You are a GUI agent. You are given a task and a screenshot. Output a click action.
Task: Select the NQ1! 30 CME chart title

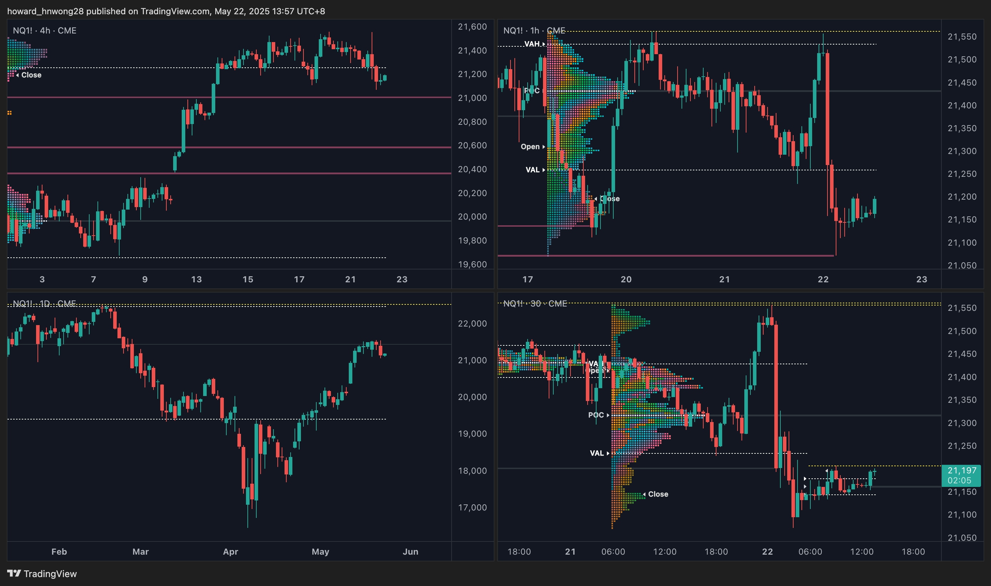[x=535, y=303]
